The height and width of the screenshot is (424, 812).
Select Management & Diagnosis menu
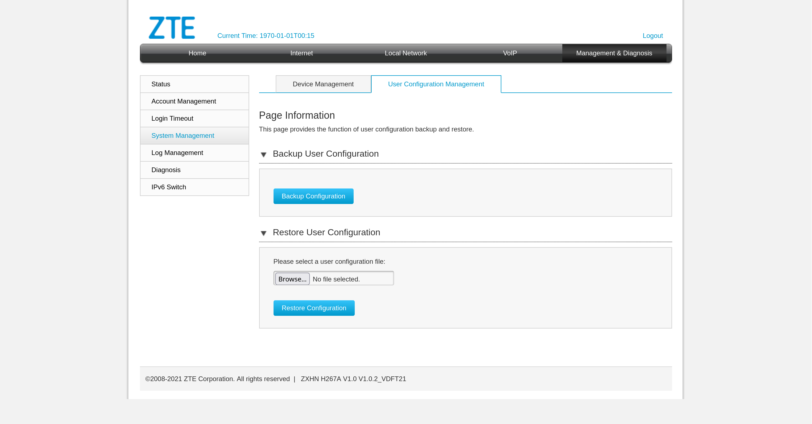pos(614,53)
